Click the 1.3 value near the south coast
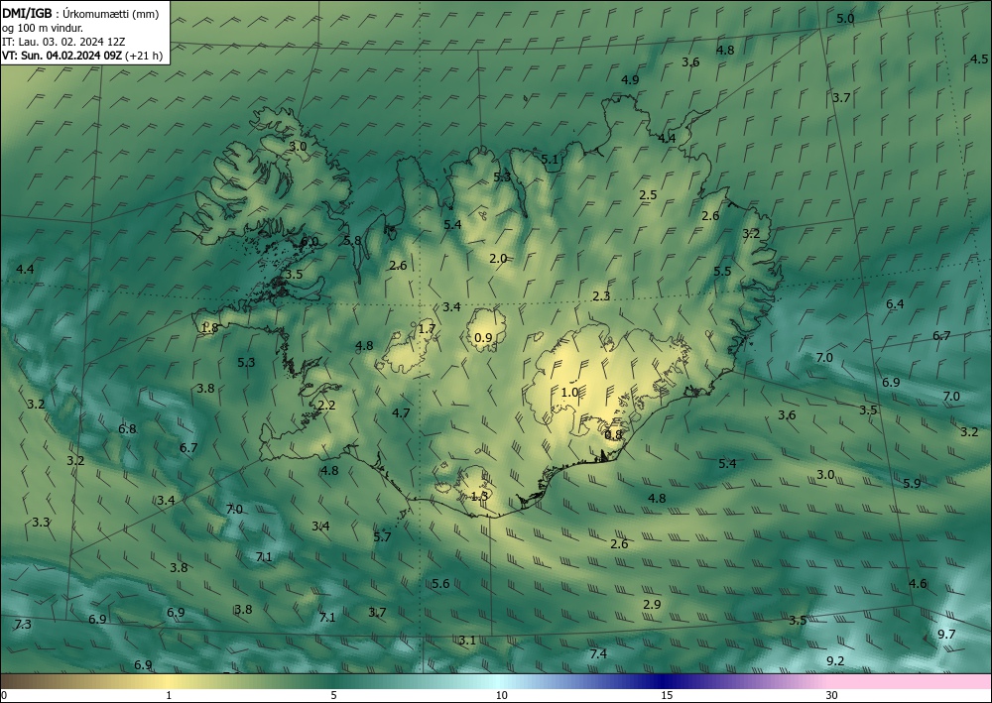 479,496
